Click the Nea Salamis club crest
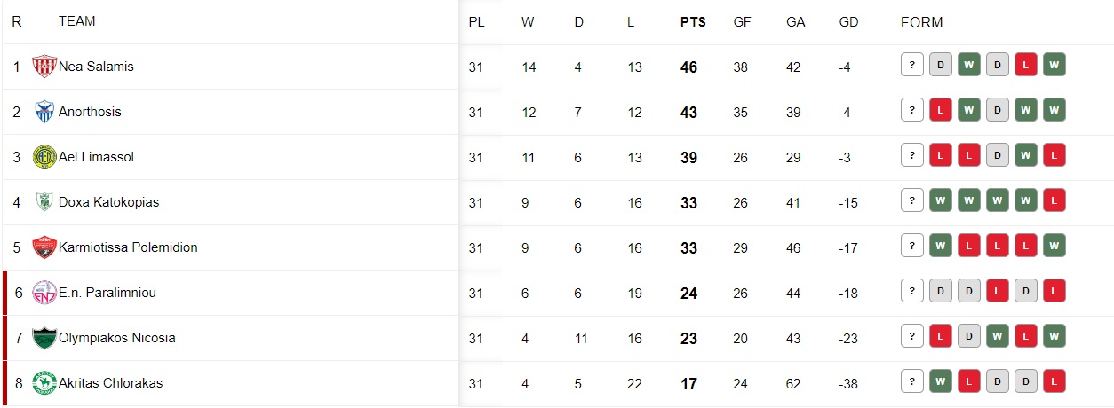 44,67
